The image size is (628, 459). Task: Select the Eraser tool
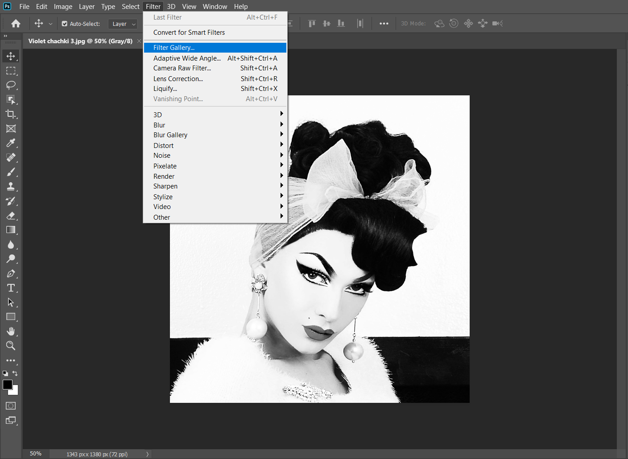pos(11,216)
